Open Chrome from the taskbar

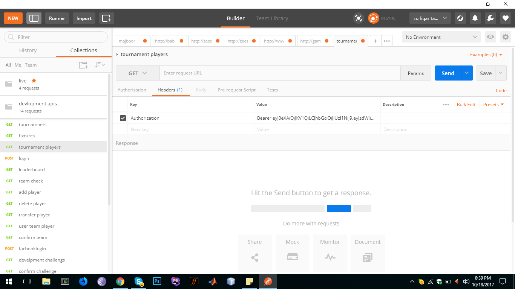point(120,281)
